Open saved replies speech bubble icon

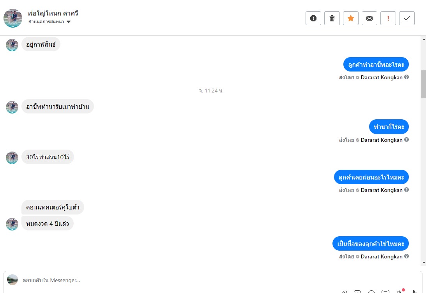point(357,291)
